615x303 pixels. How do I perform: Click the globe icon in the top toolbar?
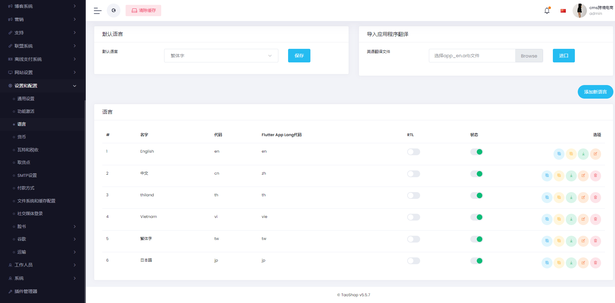(113, 10)
